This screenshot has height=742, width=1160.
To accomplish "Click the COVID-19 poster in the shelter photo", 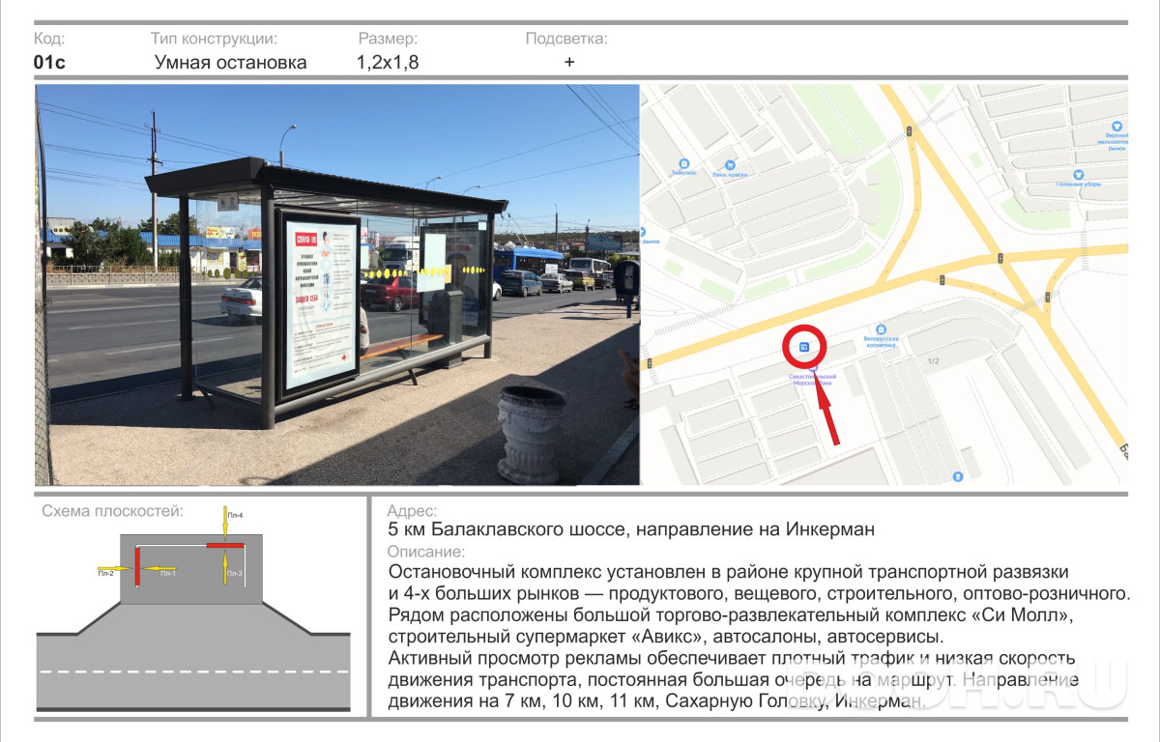I will coord(322,305).
